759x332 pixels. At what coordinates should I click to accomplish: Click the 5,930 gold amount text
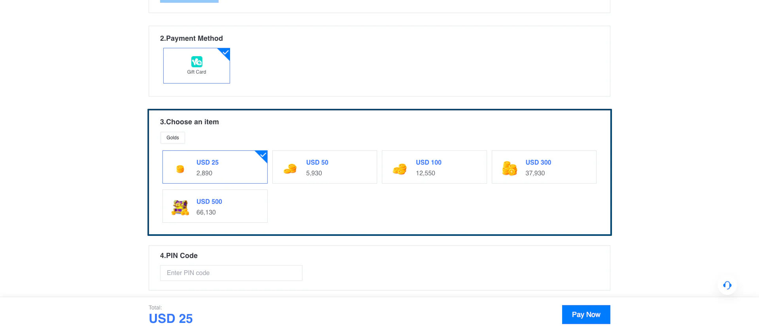[314, 173]
